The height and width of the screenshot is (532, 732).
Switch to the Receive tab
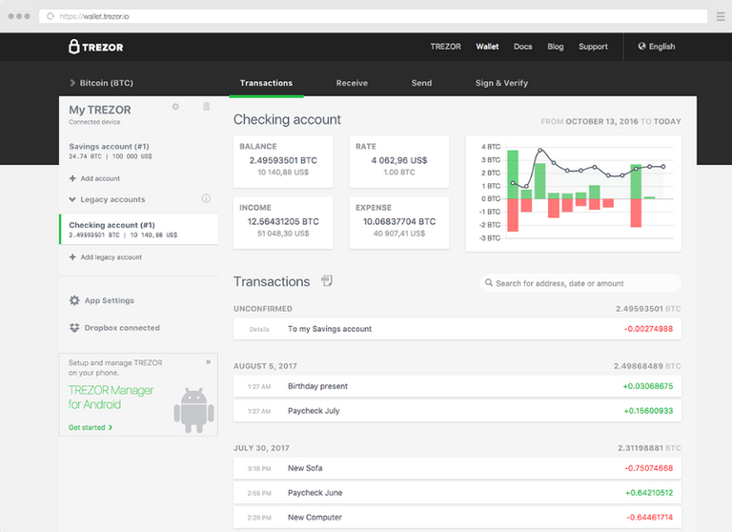[x=352, y=83]
